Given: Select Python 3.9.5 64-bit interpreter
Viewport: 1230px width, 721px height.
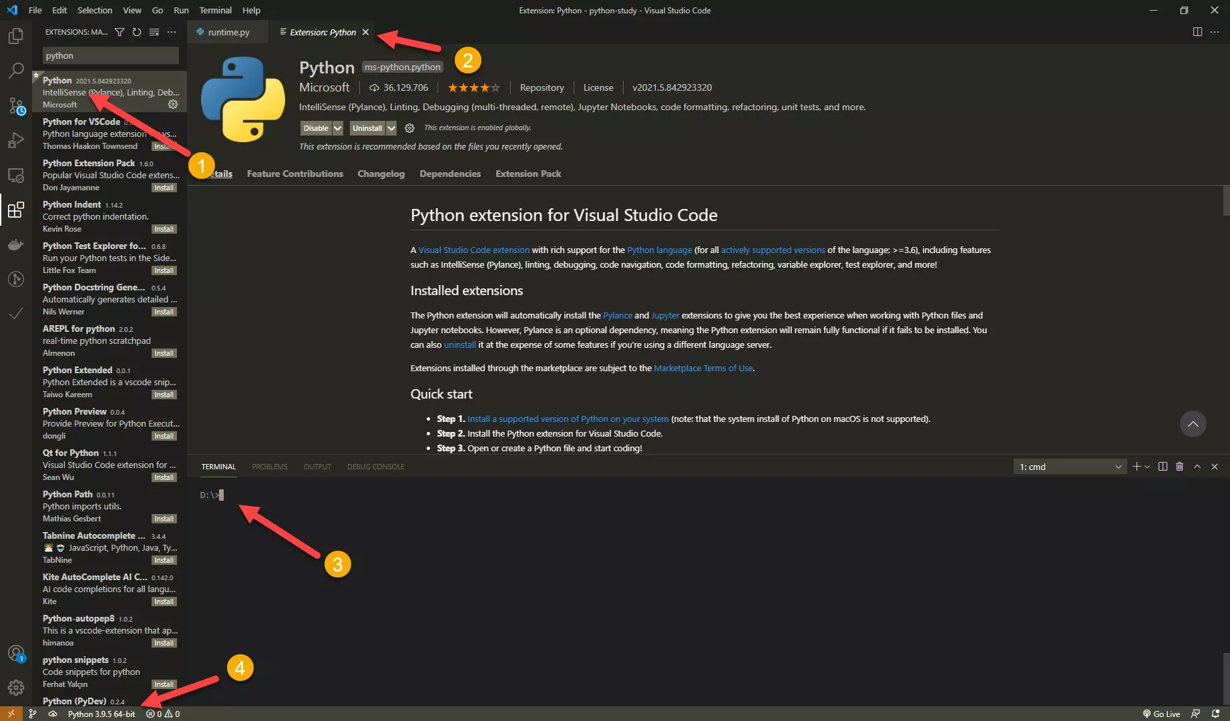Looking at the screenshot, I should 101,714.
